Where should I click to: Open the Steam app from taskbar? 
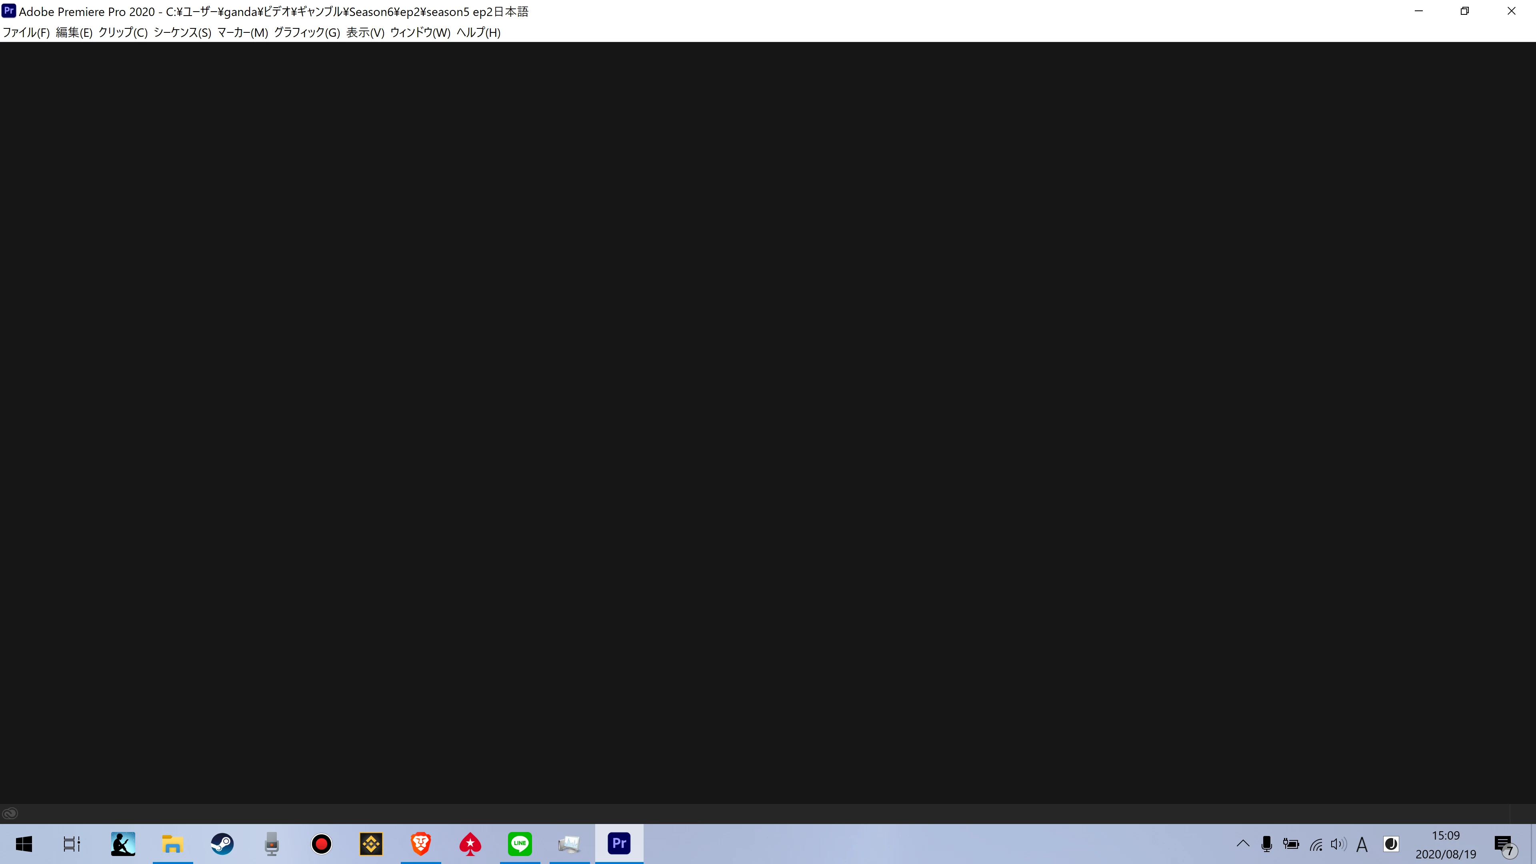tap(222, 843)
